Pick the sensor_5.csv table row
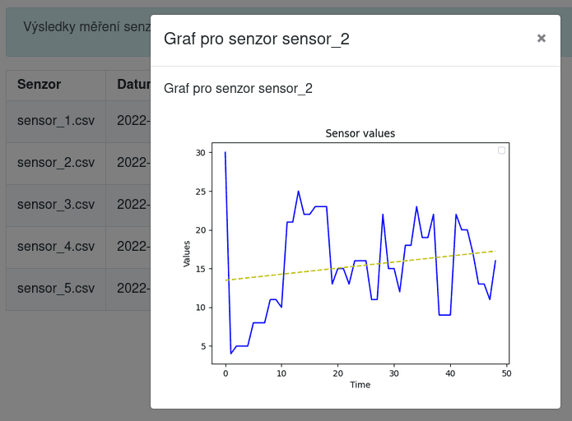The width and height of the screenshot is (572, 421). 56,288
